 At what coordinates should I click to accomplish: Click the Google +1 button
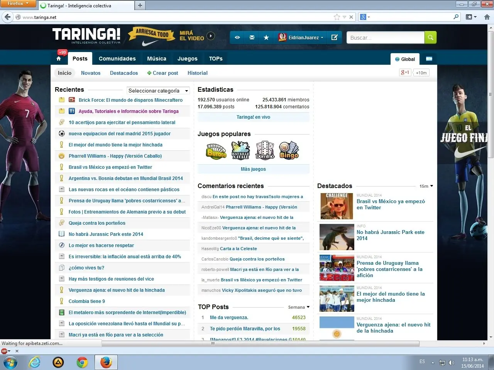tap(405, 72)
